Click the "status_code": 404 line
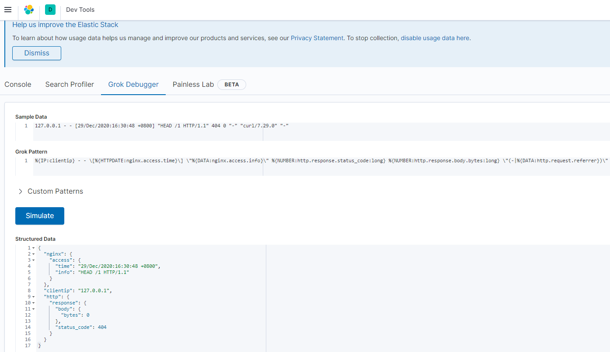The width and height of the screenshot is (610, 352). (x=81, y=327)
